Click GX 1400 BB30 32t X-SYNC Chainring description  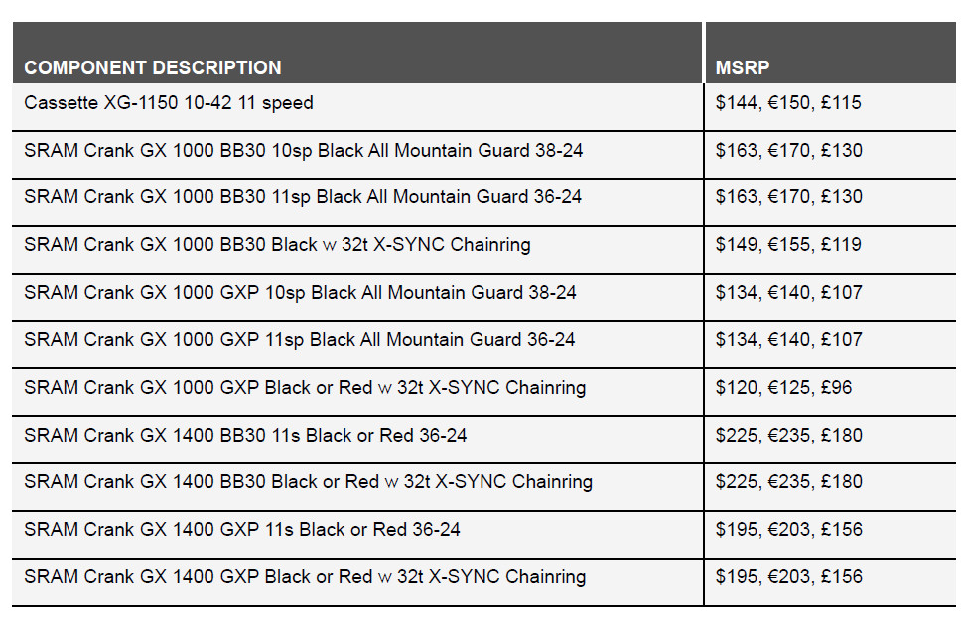(x=308, y=482)
